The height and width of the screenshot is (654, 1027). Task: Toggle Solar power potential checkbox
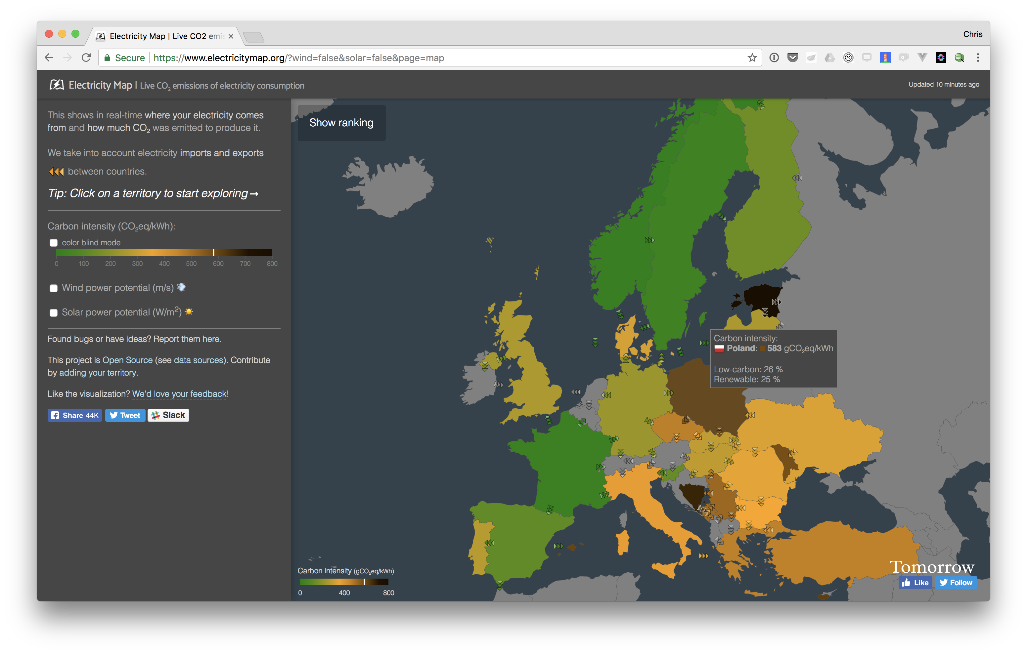54,312
